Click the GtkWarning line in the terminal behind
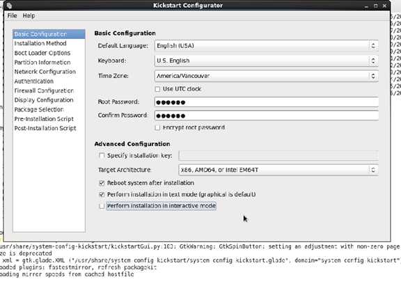The width and height of the screenshot is (401, 286). [200, 246]
